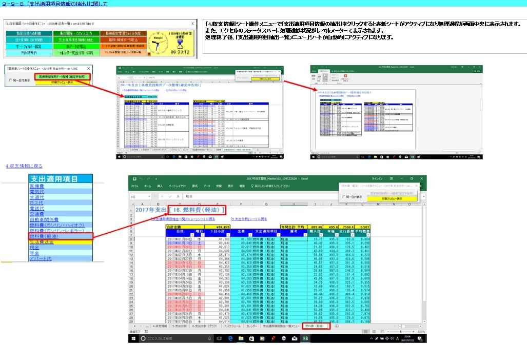Open the 燃料費(軽油) link in the list
Viewport: 527px width, 345px height.
pyautogui.click(x=44, y=236)
